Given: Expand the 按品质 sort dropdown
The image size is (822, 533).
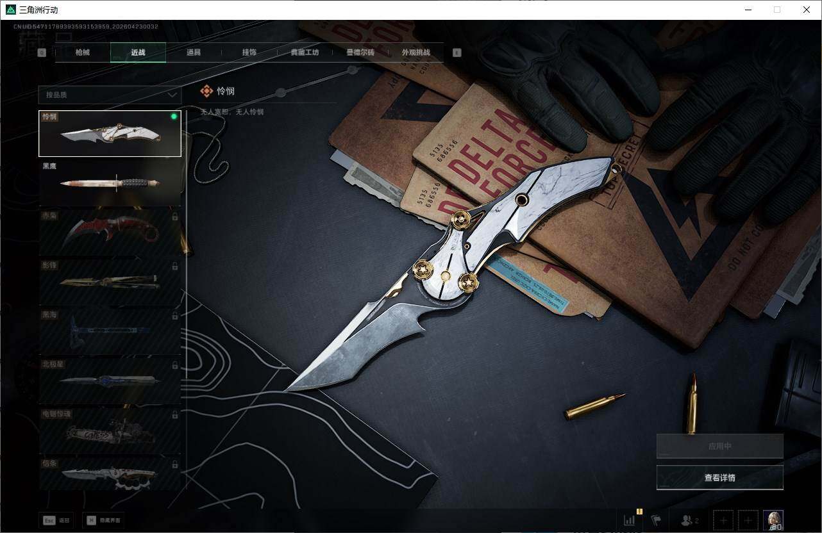Looking at the screenshot, I should click(x=110, y=95).
